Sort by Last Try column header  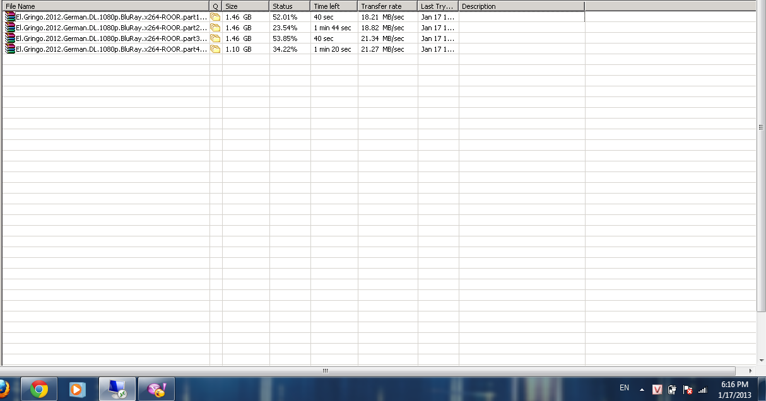pyautogui.click(x=439, y=6)
